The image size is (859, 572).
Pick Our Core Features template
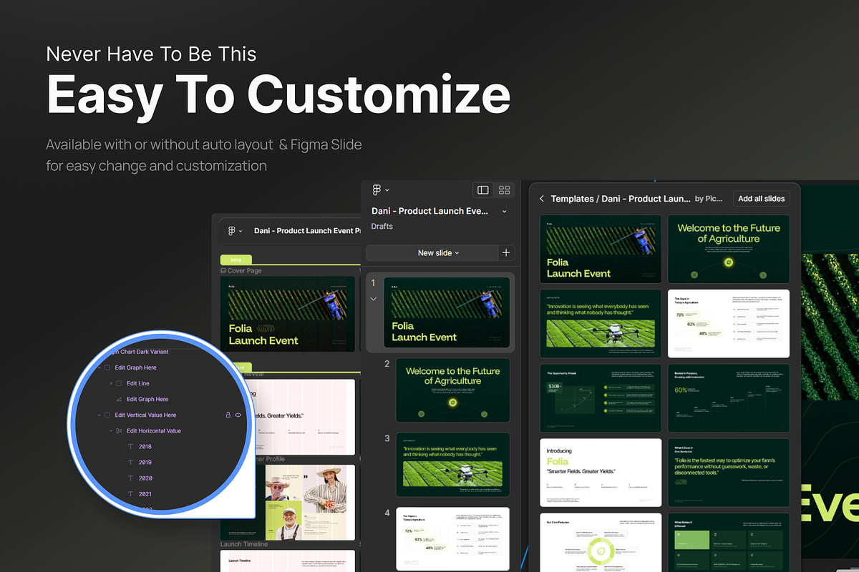pos(601,543)
